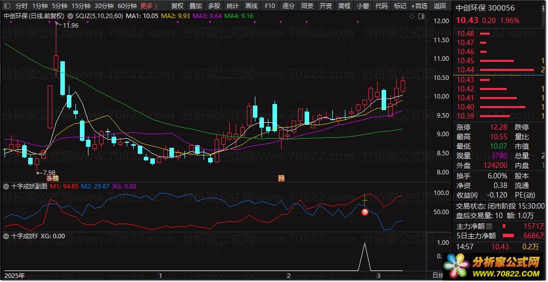Click the small icon left of 分时

pos(7,6)
